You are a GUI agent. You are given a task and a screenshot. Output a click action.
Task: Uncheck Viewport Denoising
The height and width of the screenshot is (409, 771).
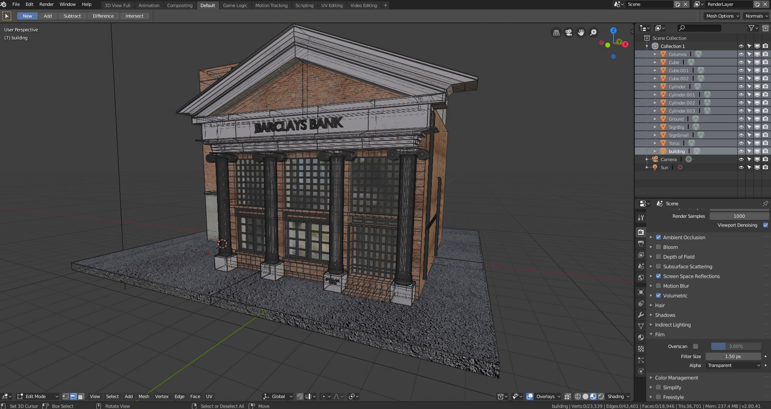(x=765, y=225)
